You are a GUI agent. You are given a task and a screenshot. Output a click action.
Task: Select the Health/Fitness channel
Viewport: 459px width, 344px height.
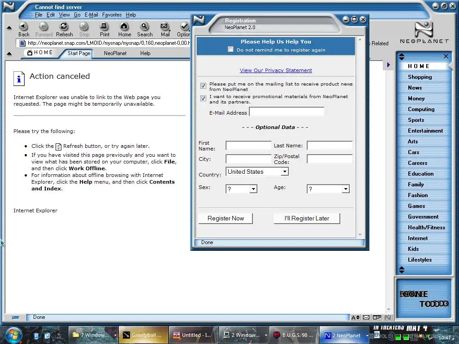[426, 228]
